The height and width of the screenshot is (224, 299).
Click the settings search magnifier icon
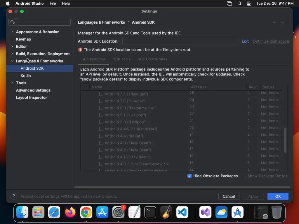click(12, 22)
